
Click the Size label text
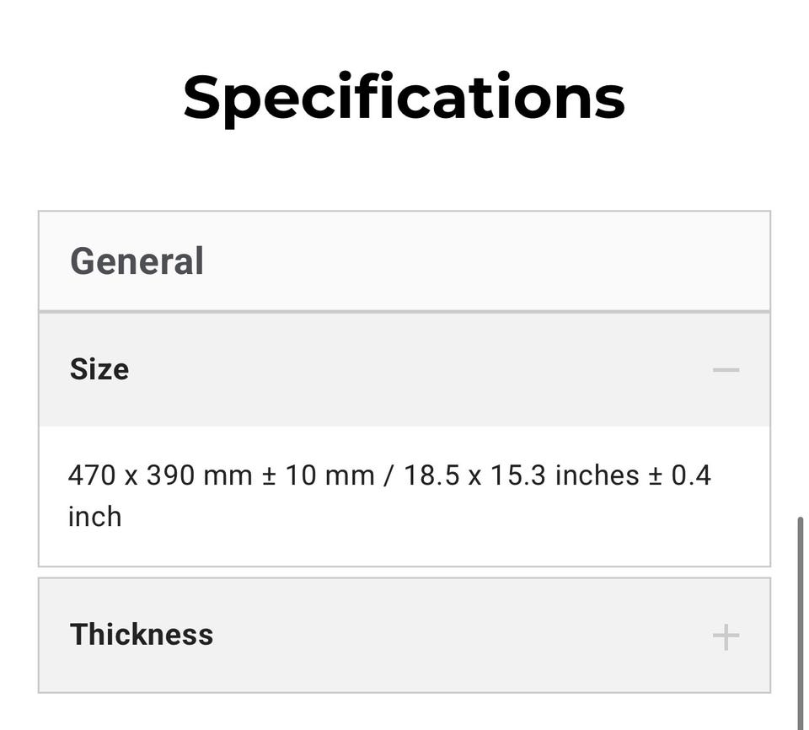coord(99,370)
